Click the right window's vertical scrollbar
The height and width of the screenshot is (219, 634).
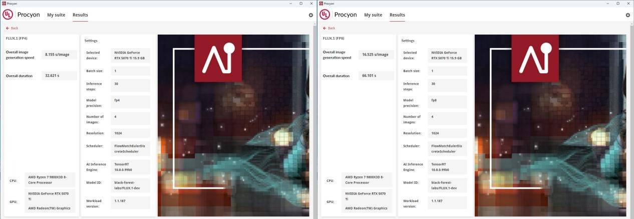pyautogui.click(x=631, y=120)
